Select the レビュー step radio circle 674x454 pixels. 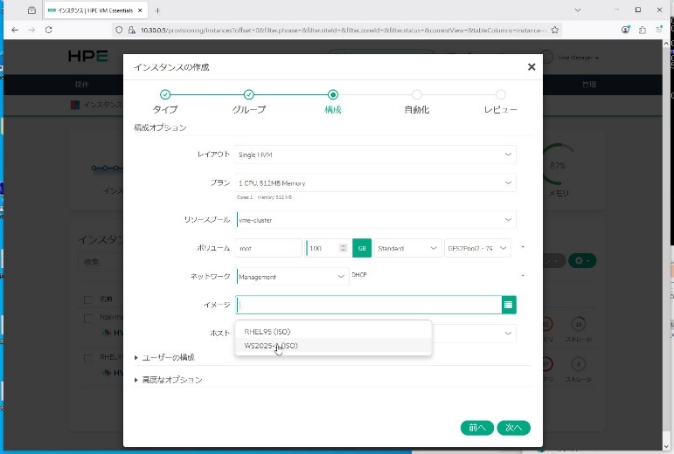click(x=500, y=94)
